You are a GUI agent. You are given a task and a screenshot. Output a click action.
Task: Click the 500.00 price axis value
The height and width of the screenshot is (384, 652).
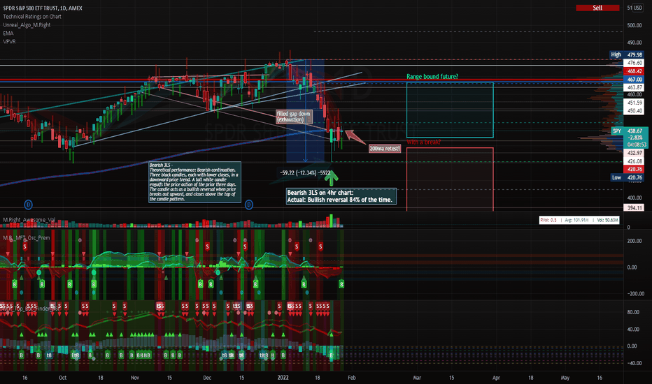point(635,25)
